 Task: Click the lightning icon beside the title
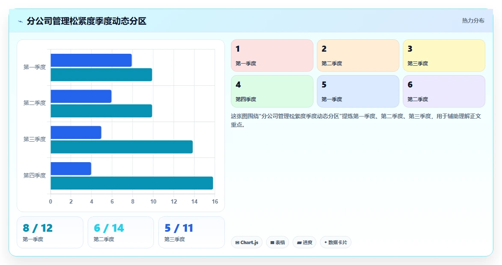click(x=21, y=22)
